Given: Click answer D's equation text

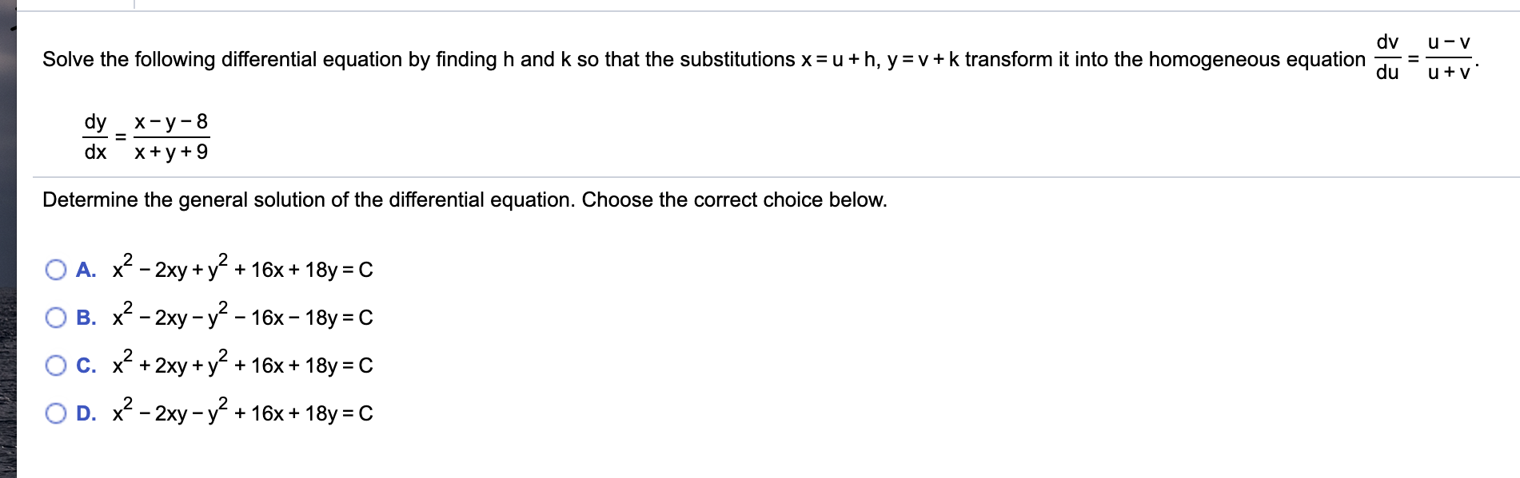Looking at the screenshot, I should [240, 413].
